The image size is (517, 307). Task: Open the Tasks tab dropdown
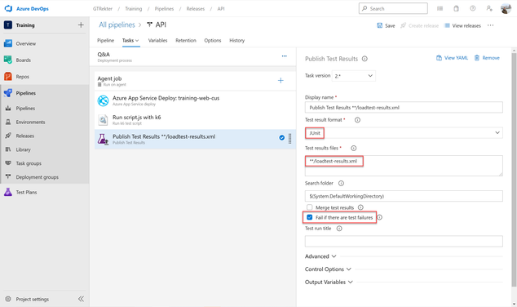[x=131, y=40]
